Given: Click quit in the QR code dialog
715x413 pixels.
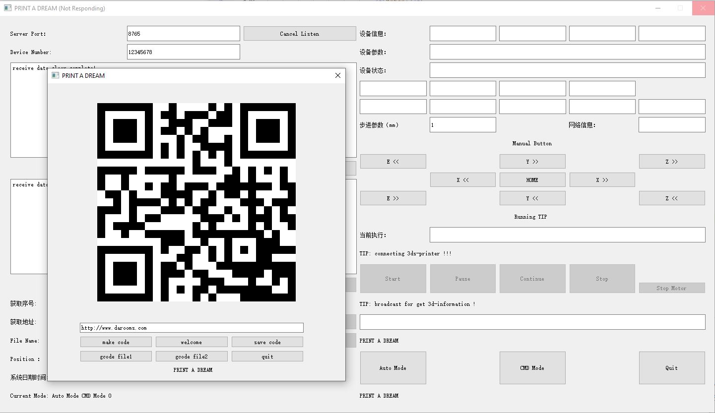Looking at the screenshot, I should (x=267, y=356).
